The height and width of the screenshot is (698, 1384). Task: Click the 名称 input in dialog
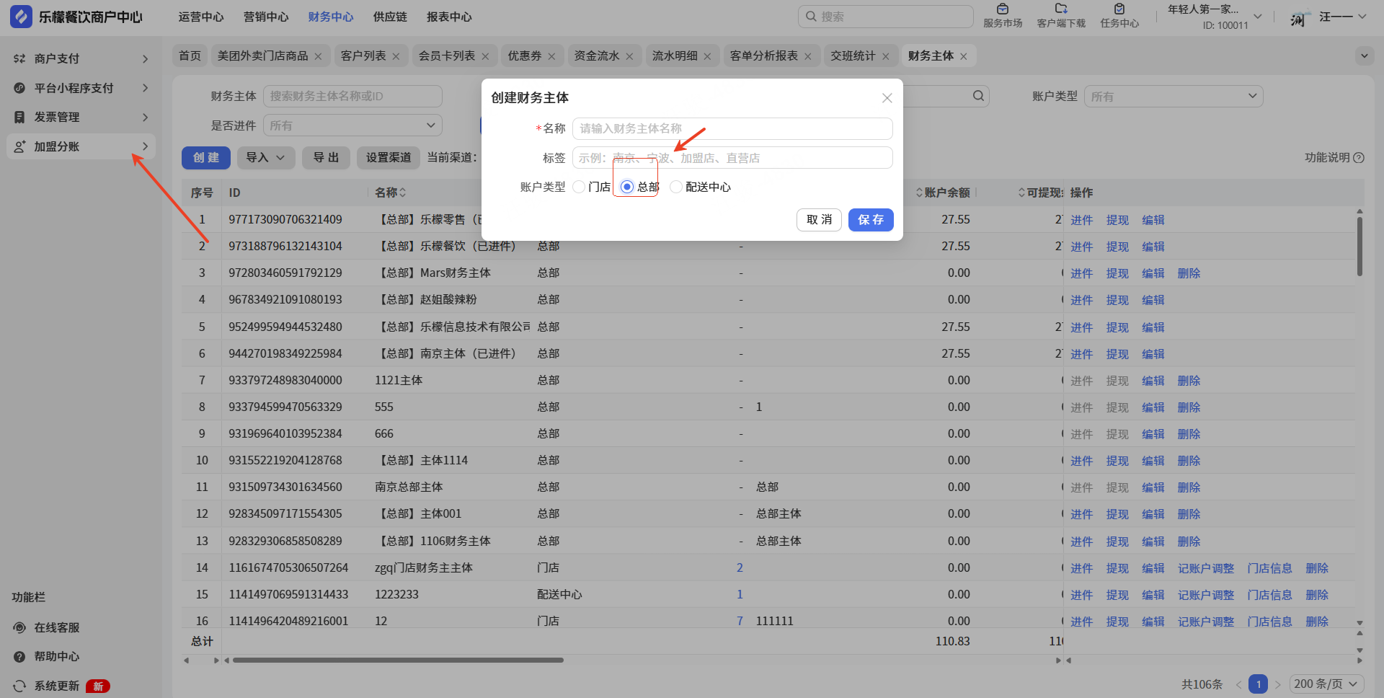(x=732, y=128)
